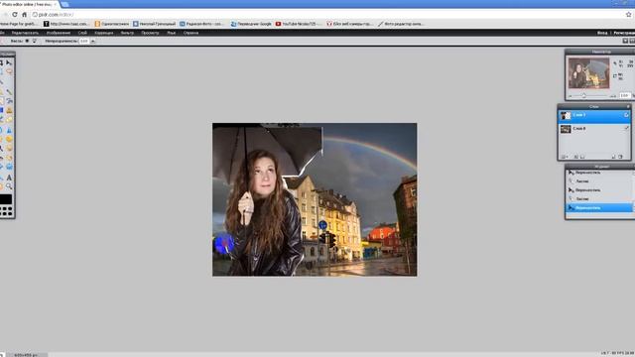The image size is (635, 357).
Task: Open the Непрозрачность opacity dropdown arrow
Action: coord(92,41)
